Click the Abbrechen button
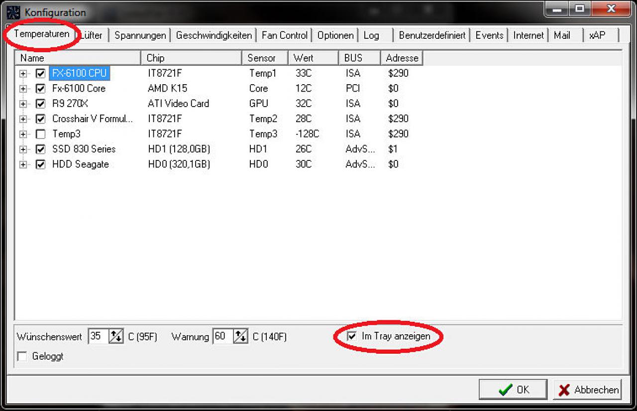This screenshot has width=637, height=411. tap(588, 390)
